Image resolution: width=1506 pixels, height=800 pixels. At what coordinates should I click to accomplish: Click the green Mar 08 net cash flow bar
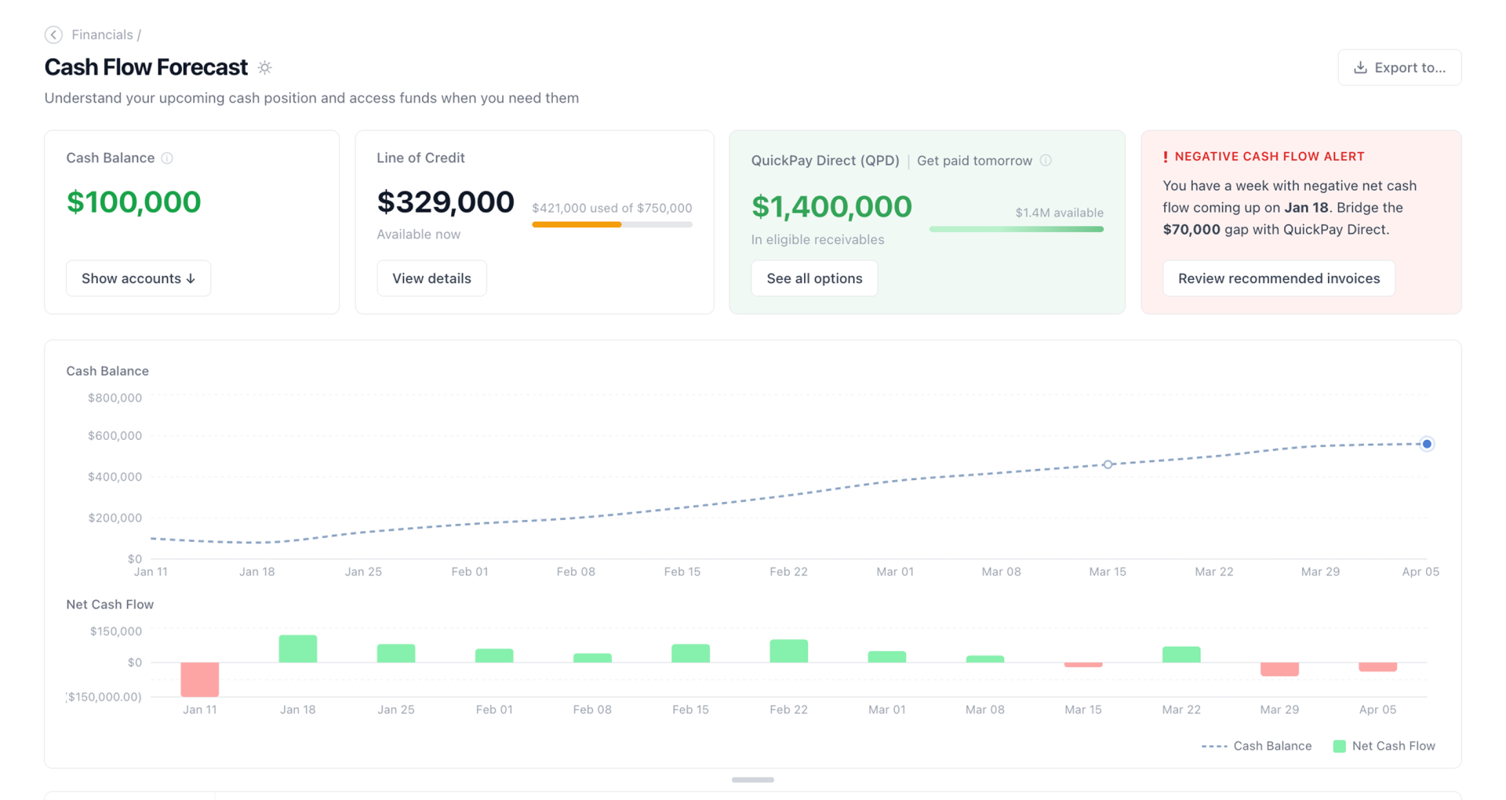985,660
